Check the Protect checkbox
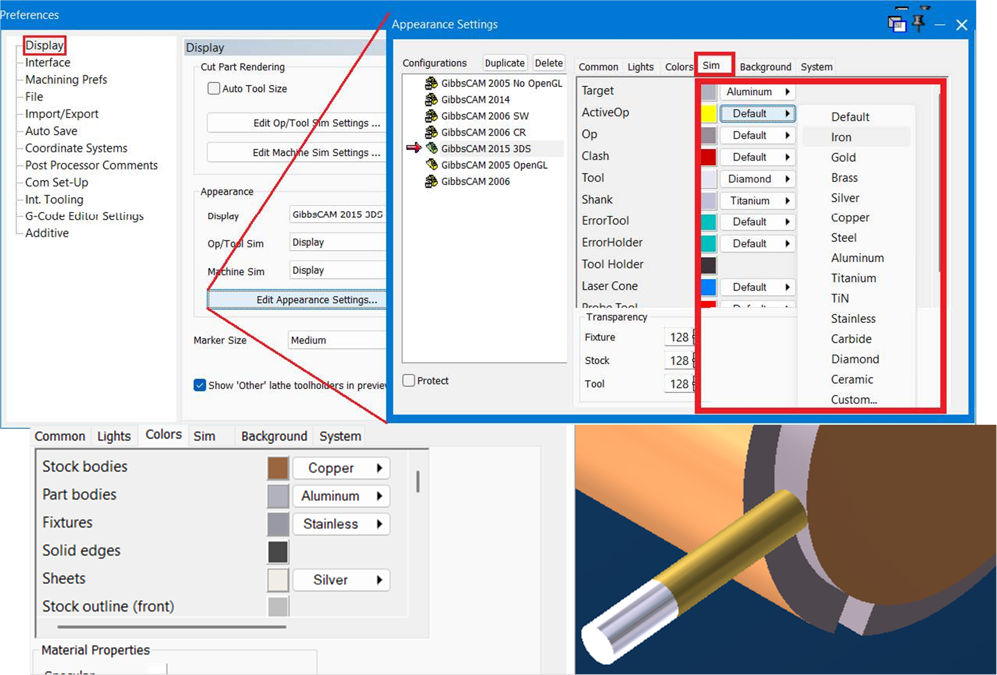997x675 pixels. coord(408,380)
